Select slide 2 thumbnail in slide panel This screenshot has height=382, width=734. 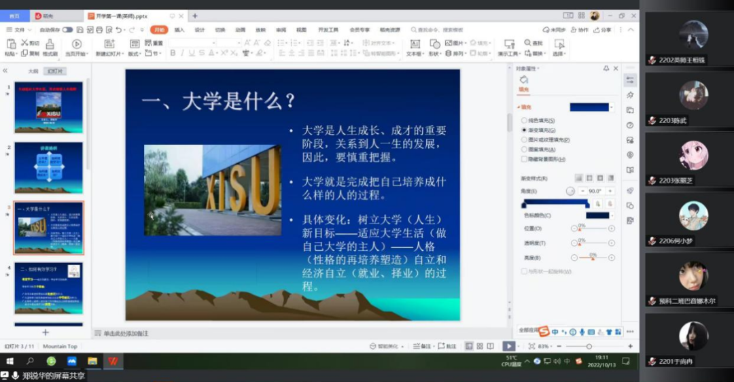(x=48, y=167)
